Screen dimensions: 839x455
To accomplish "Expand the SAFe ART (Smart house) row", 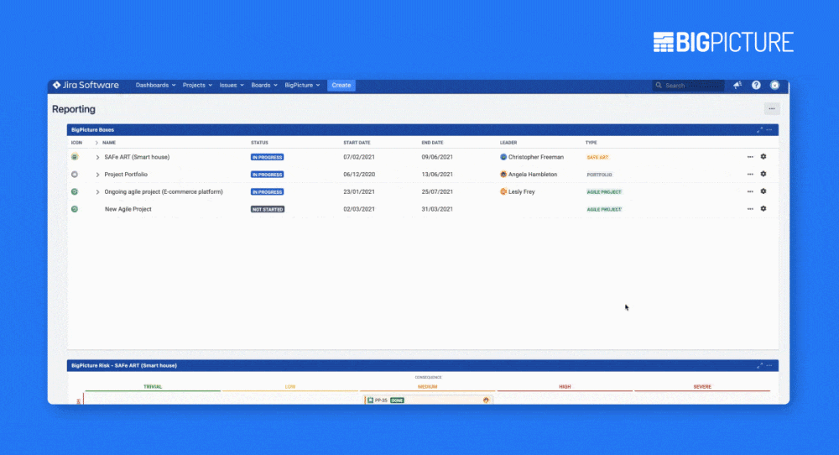I will (x=97, y=157).
